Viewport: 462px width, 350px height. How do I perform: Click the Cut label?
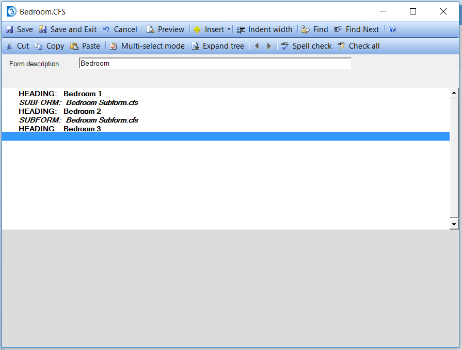[x=23, y=46]
